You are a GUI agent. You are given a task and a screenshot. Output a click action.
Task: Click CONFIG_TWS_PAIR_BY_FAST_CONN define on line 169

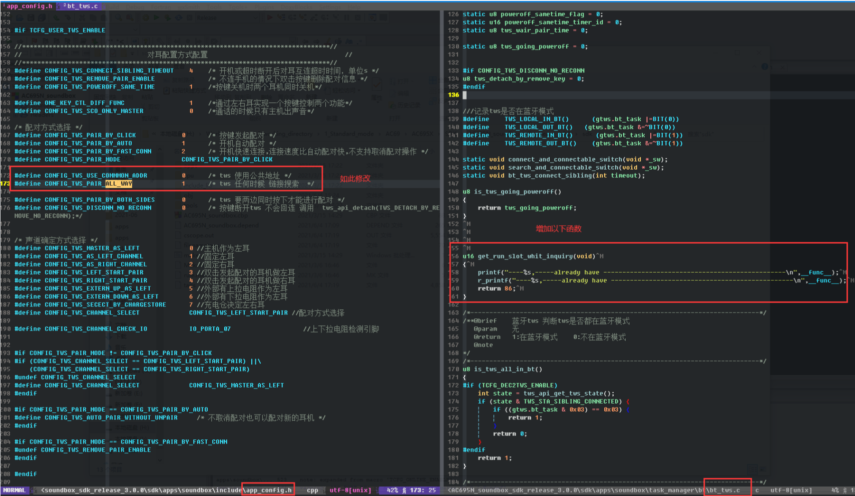coord(98,151)
